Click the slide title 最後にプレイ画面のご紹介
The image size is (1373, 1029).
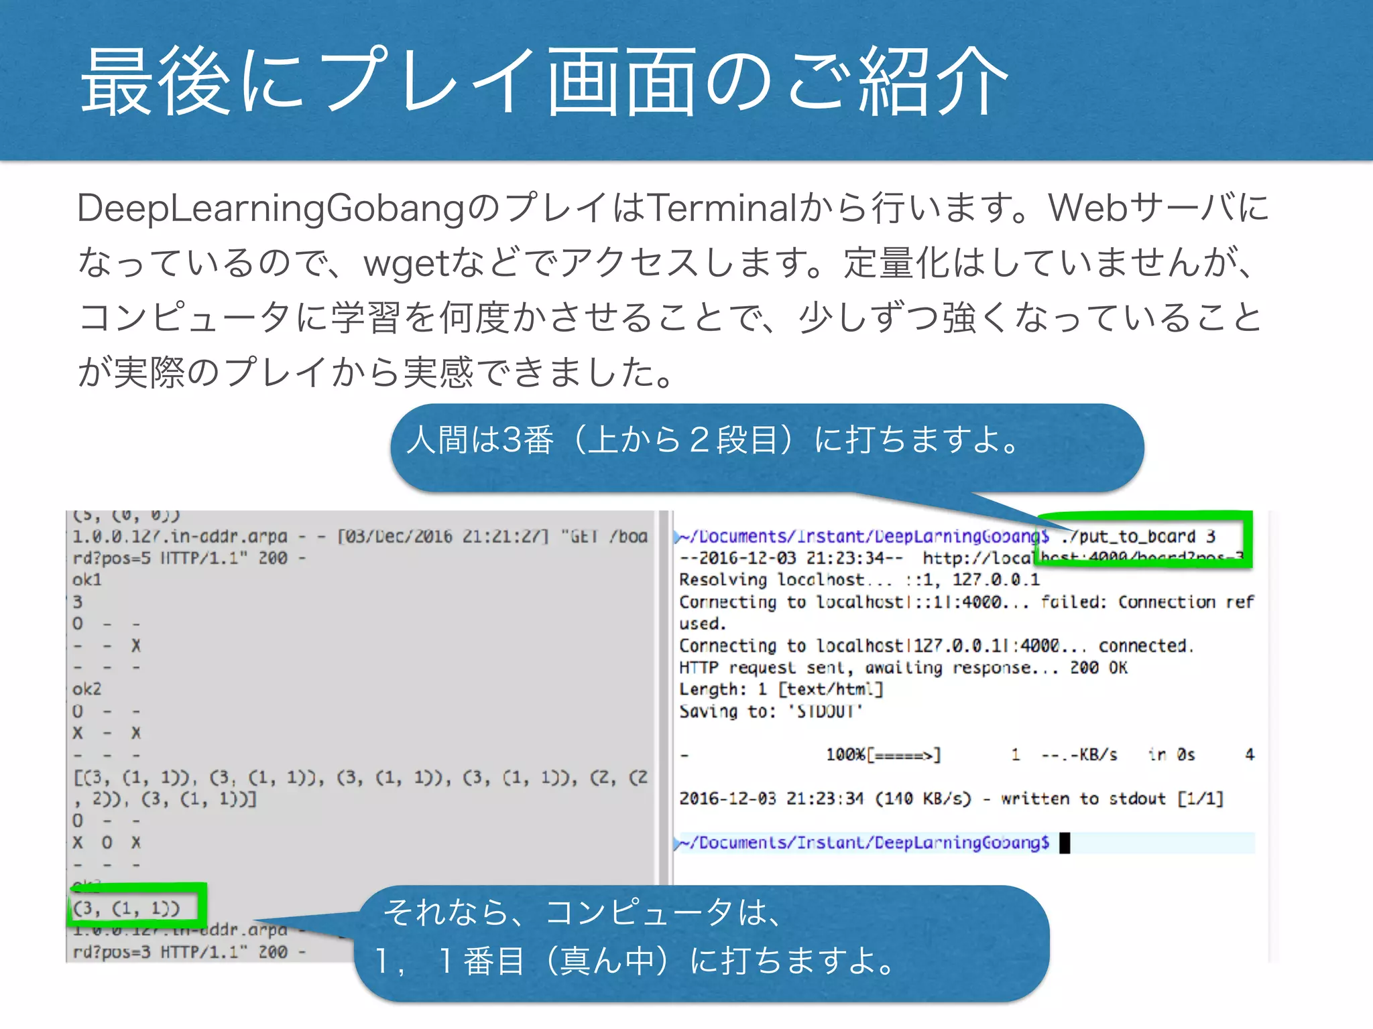(544, 82)
